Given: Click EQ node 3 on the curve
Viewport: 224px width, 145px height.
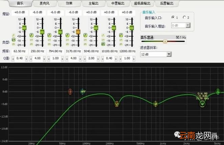Looking at the screenshot, I should coord(156,104).
